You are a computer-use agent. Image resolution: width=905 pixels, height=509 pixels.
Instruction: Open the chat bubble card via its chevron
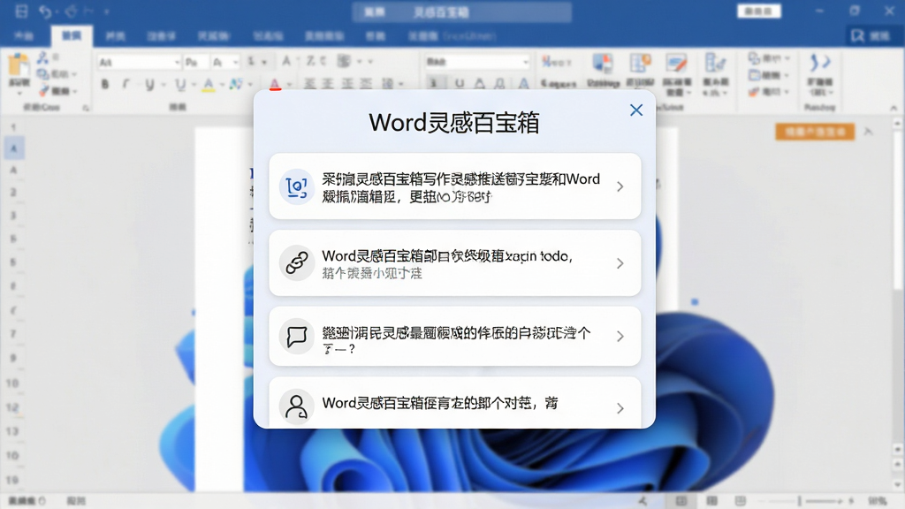coord(620,336)
